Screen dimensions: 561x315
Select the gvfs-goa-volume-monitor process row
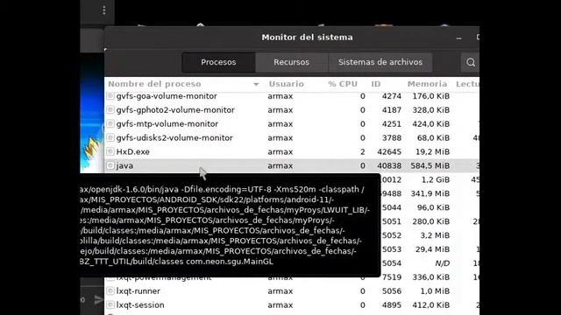pyautogui.click(x=292, y=96)
